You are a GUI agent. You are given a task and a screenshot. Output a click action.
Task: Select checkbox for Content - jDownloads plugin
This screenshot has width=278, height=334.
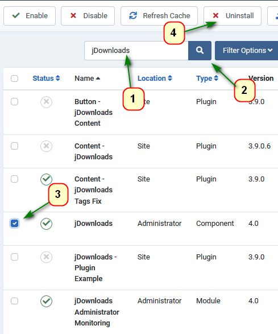click(x=14, y=146)
